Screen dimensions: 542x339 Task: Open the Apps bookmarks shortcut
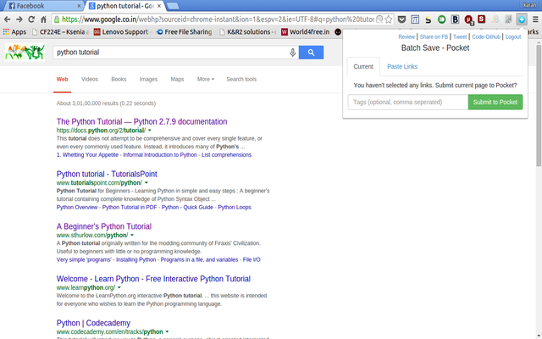15,32
